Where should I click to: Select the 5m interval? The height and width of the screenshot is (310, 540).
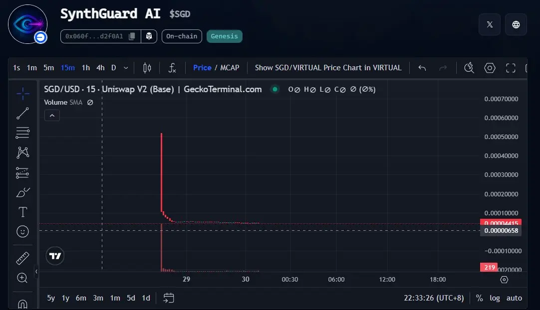click(x=48, y=68)
